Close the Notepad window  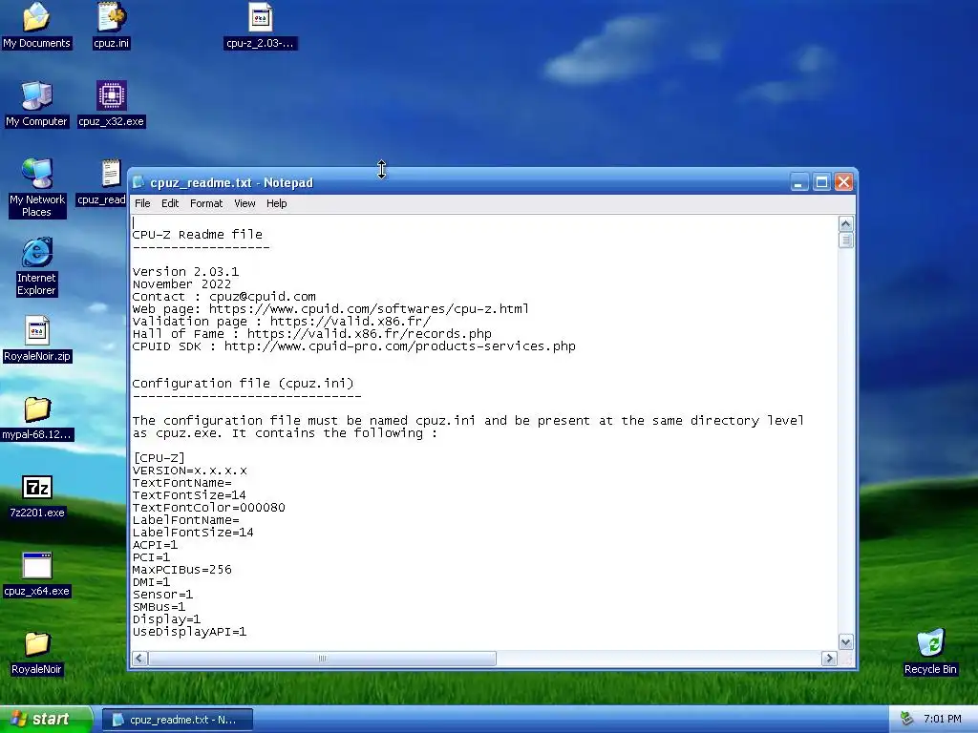pyautogui.click(x=844, y=182)
